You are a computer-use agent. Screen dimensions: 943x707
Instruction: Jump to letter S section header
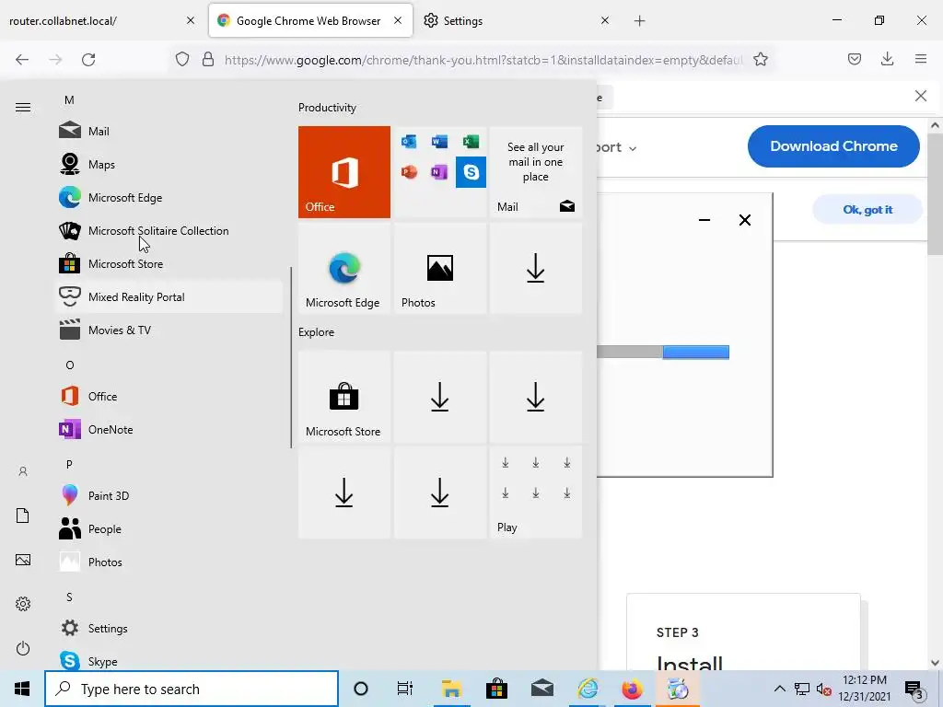(69, 597)
